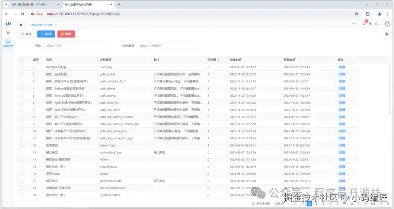Screen dimensions: 394x209
Task: Go to next page arrow in pagination
Action: coord(359,204)
